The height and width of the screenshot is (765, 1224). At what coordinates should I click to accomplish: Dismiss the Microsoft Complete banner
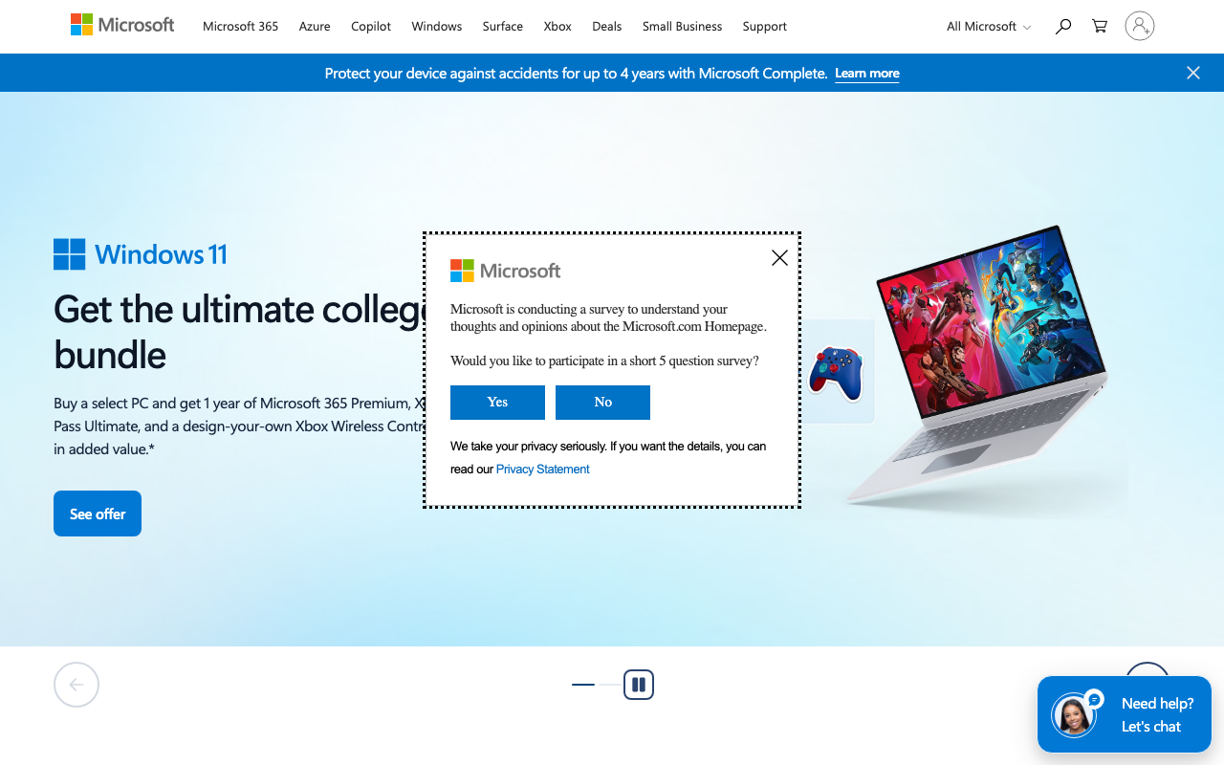(x=1192, y=72)
